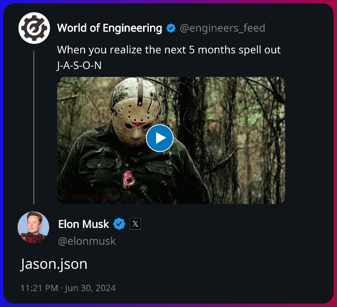Click the Jun 30, 2024 date

coord(90,288)
